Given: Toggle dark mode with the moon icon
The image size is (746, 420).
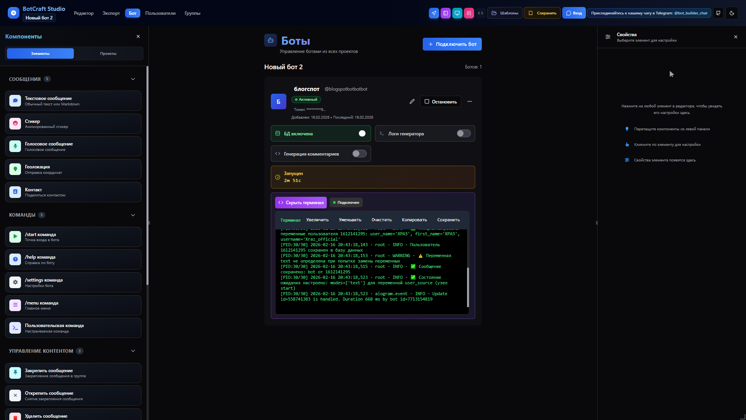Looking at the screenshot, I should (732, 13).
